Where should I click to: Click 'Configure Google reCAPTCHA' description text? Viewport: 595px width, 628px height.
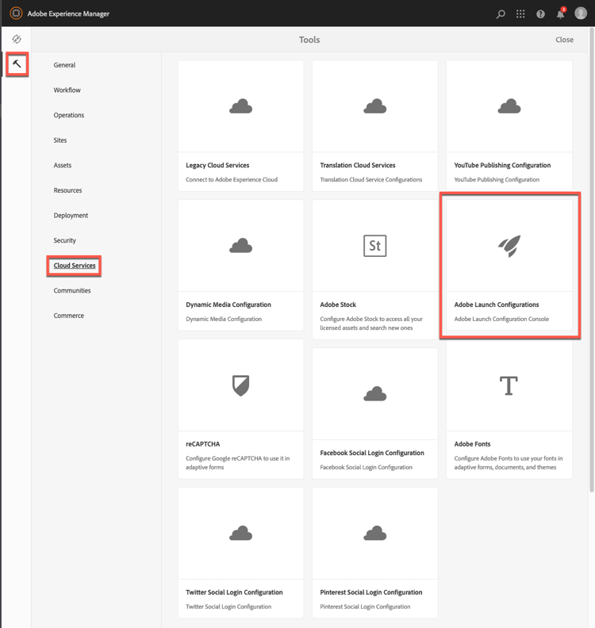pos(237,462)
